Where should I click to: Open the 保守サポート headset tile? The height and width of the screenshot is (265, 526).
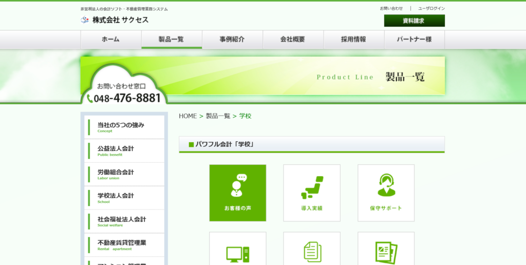(386, 193)
